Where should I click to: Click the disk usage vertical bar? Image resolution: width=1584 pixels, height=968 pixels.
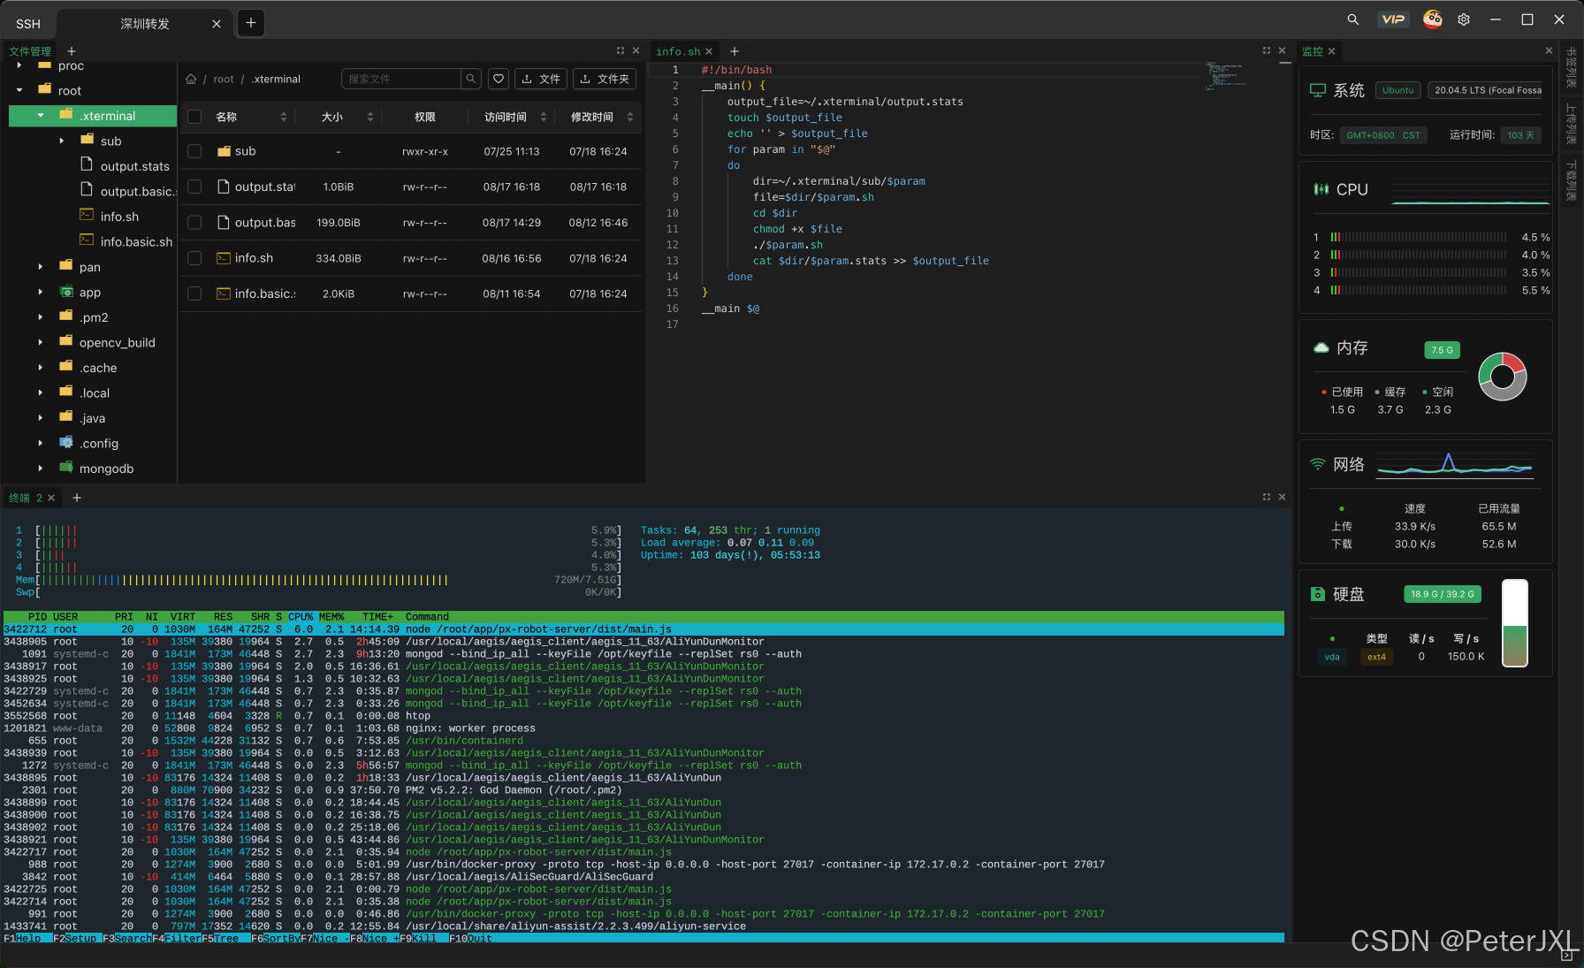pyautogui.click(x=1515, y=622)
